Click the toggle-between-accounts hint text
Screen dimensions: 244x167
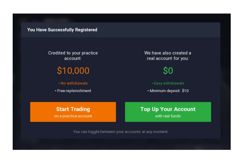pyautogui.click(x=120, y=132)
